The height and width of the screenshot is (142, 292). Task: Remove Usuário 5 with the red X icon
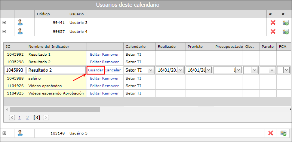(271, 133)
